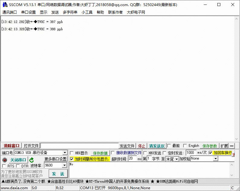Click the 保存参数 button
240x191 pixels.
click(209, 146)
